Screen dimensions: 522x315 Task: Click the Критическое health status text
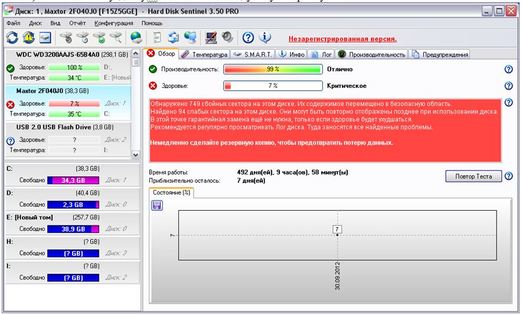(347, 86)
